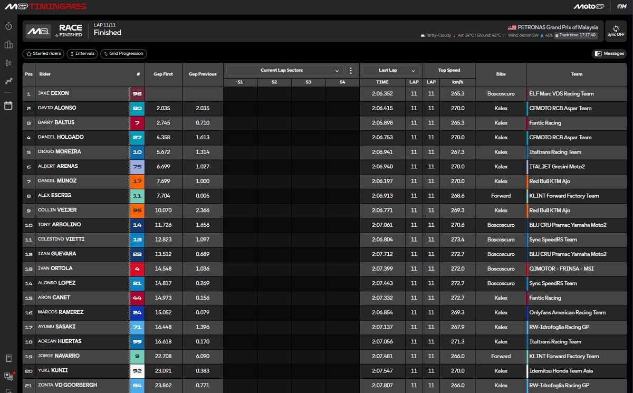Toggle Intervals view

82,54
